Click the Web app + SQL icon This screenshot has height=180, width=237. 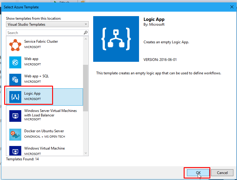coord(15,80)
